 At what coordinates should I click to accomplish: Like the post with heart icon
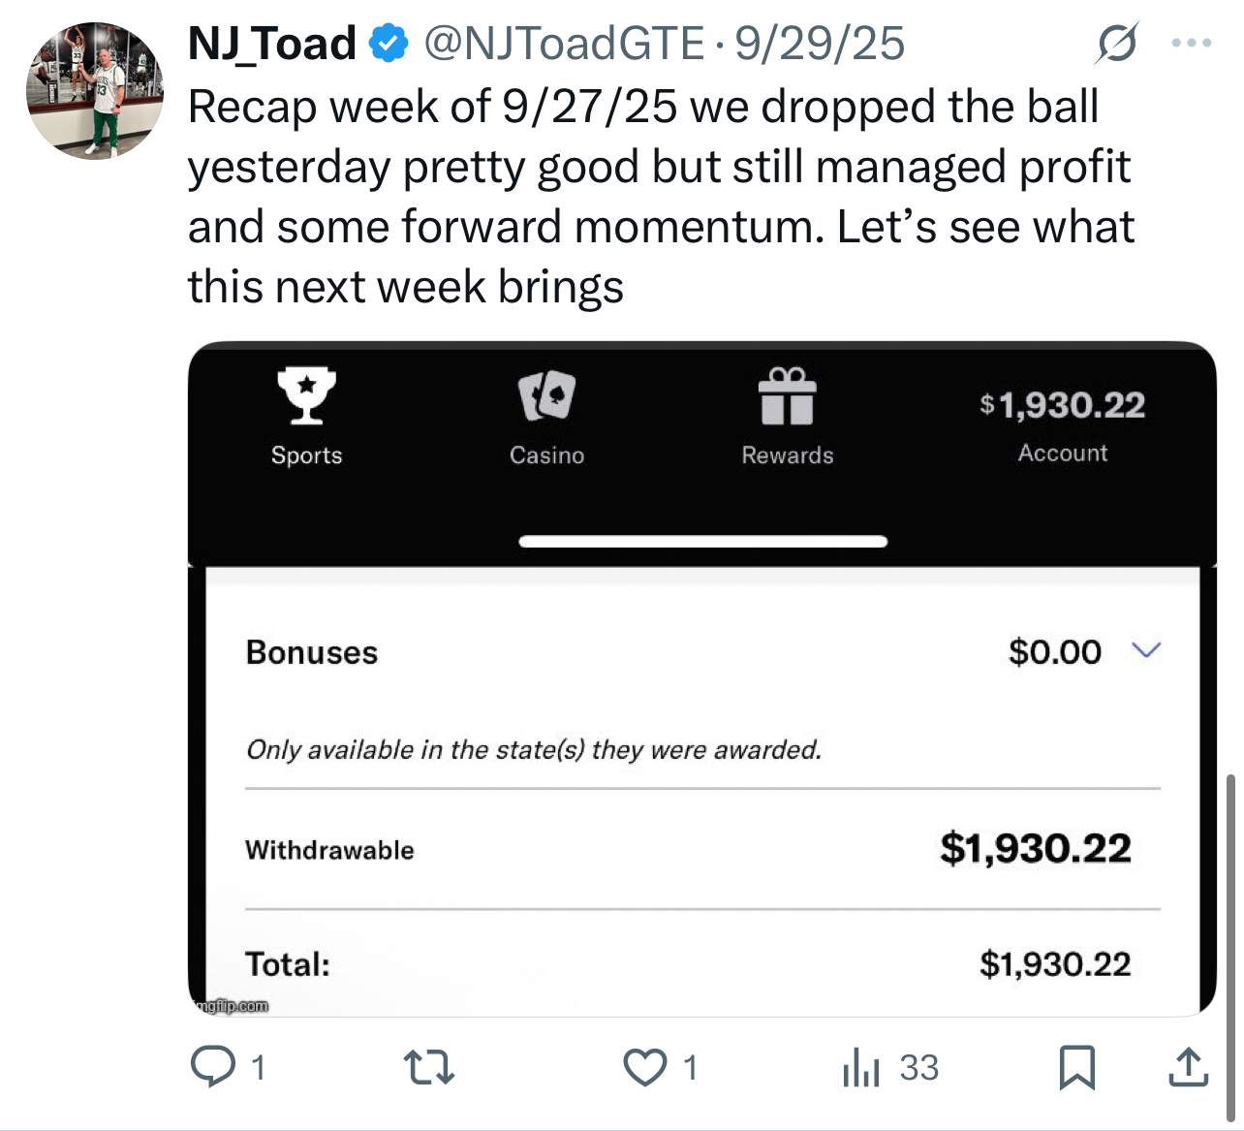pyautogui.click(x=644, y=1067)
